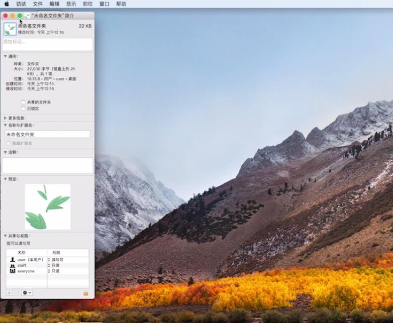Expand the 更多信息 section
This screenshot has width=393, height=323.
[x=5, y=118]
